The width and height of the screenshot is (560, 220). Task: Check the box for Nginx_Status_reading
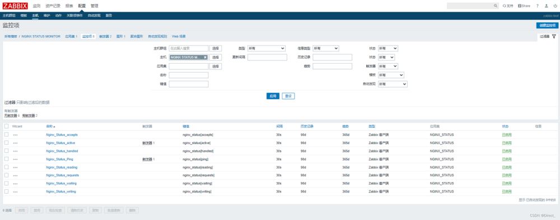coord(6,167)
